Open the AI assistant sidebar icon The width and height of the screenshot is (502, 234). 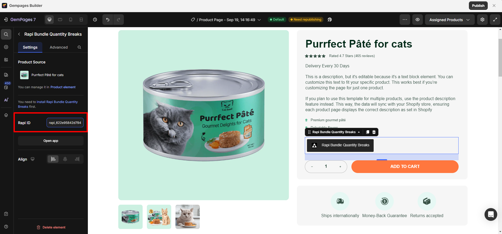6,100
